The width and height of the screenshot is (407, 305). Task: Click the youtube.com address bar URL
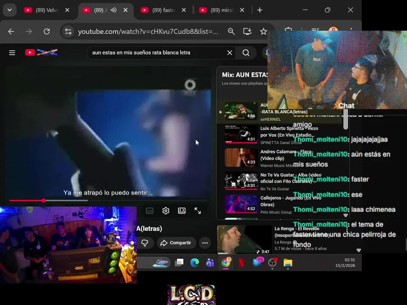click(148, 32)
